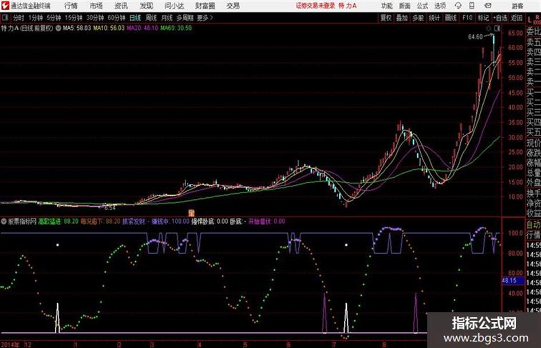Click the orange 定 marker on the chart
Screen dimensions: 541x348
(191, 212)
